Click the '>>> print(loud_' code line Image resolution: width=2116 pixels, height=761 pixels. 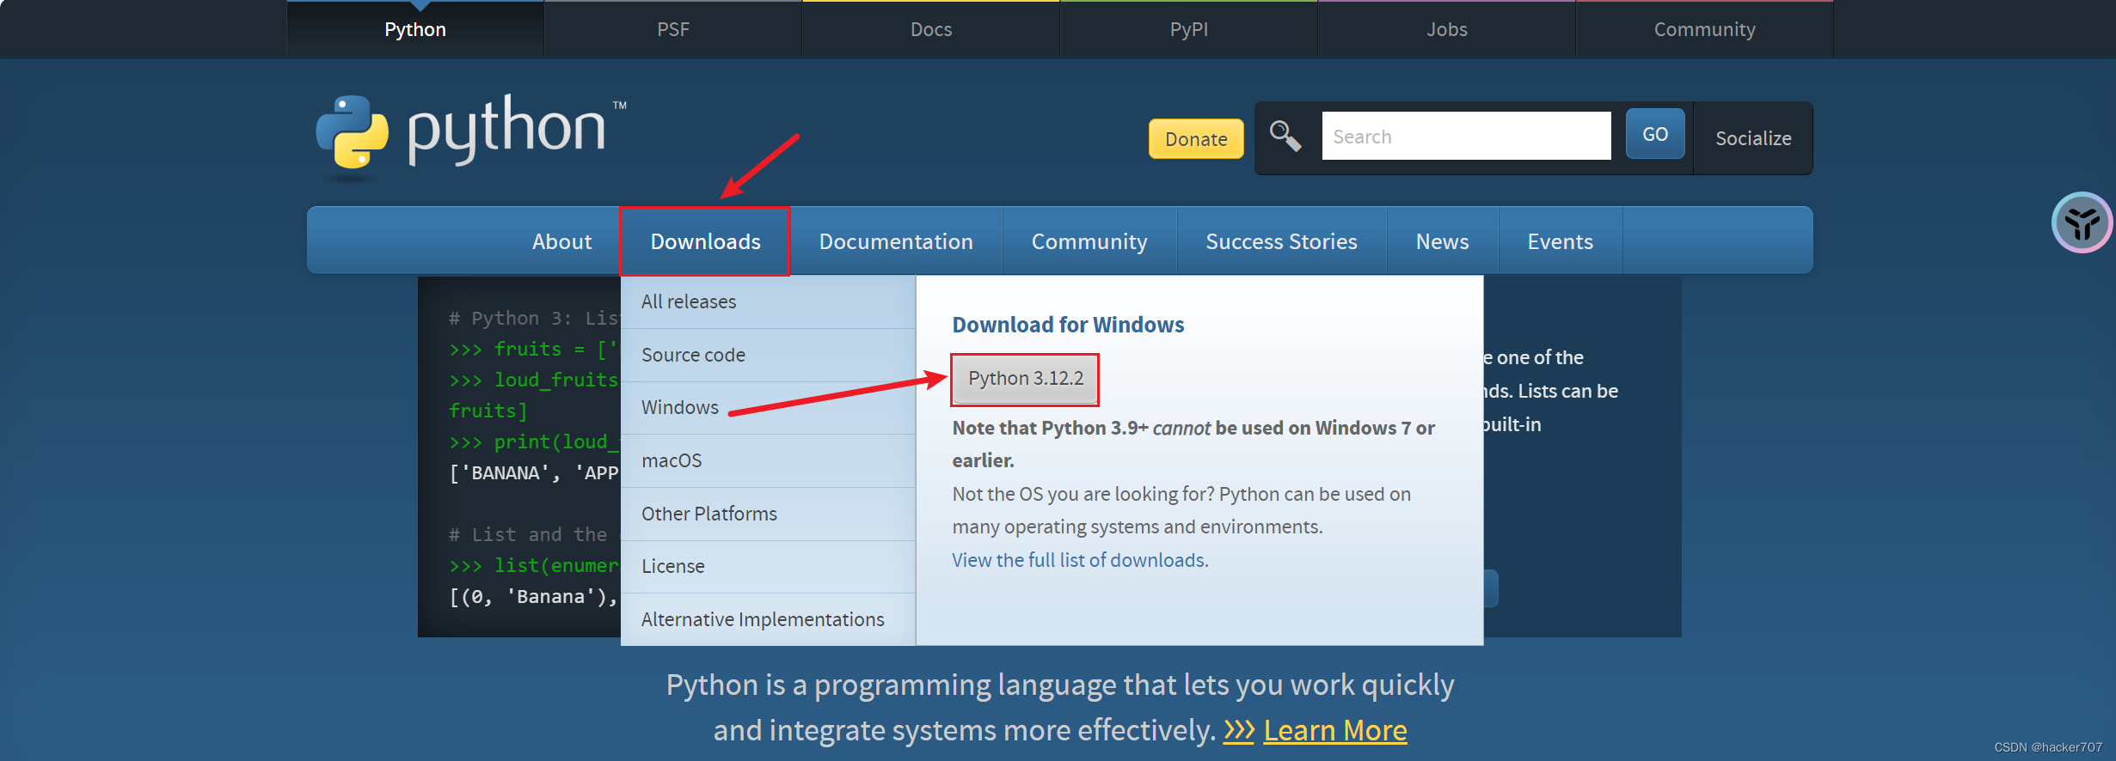534,441
